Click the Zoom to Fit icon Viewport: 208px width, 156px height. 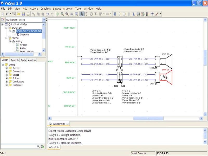tap(76, 14)
